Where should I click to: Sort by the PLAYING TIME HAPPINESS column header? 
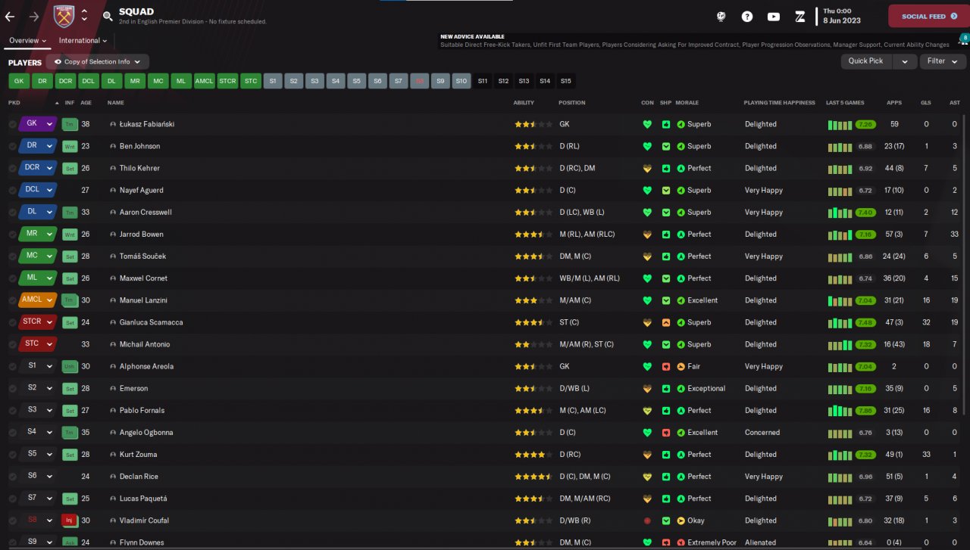780,103
